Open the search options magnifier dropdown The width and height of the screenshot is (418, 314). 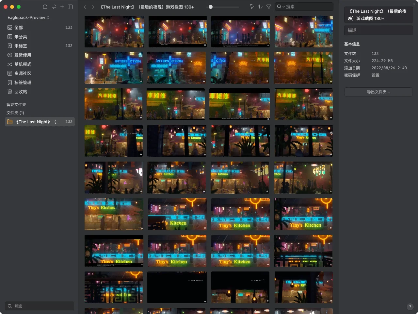pyautogui.click(x=281, y=7)
